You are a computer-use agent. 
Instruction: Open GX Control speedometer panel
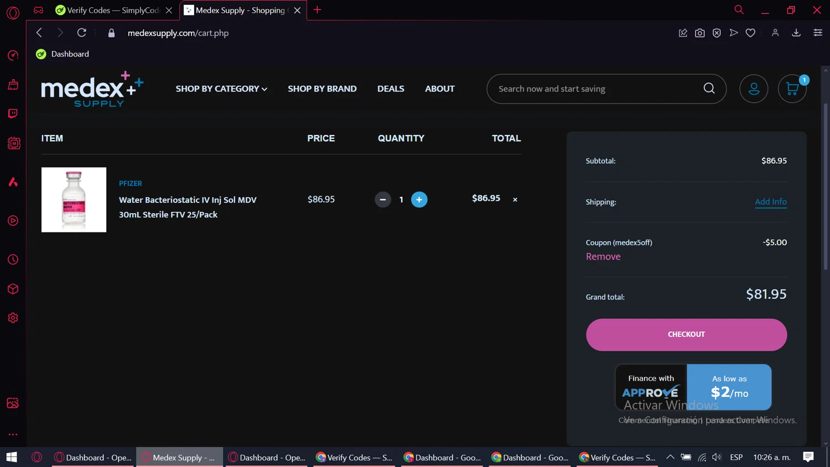click(13, 55)
